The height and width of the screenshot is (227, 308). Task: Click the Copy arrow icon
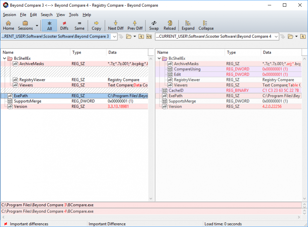click(96, 25)
